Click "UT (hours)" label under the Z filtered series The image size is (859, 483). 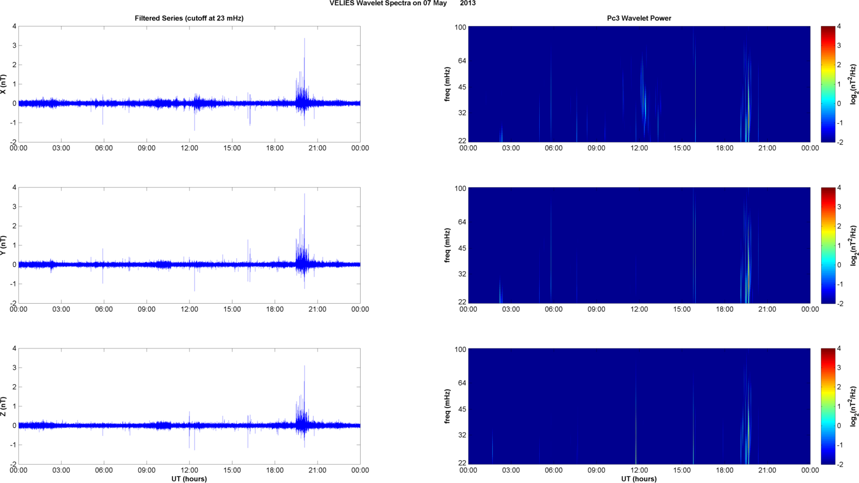[189, 479]
